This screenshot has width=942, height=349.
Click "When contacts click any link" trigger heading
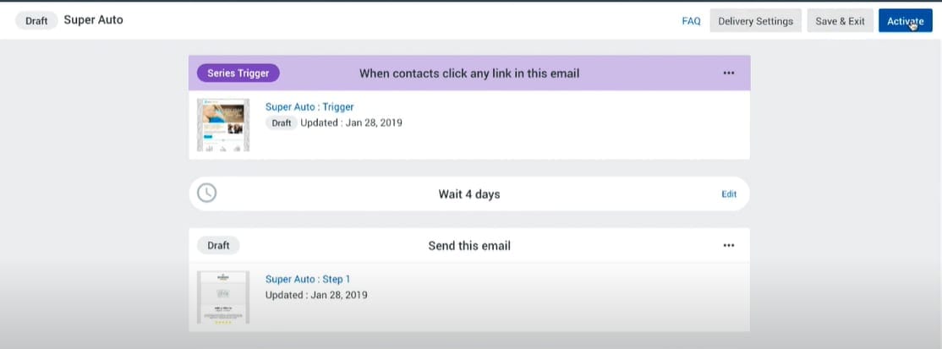[469, 74]
